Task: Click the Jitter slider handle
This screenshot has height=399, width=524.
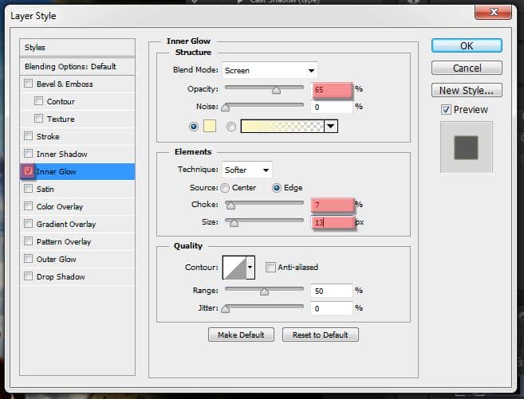Action: [226, 309]
